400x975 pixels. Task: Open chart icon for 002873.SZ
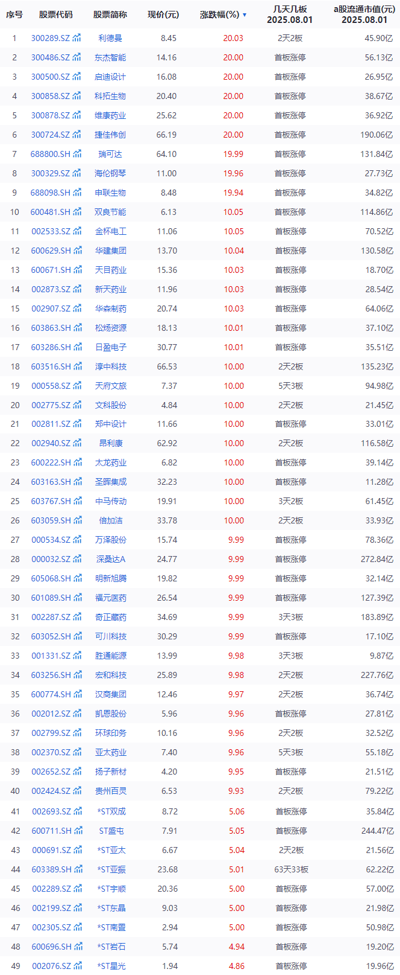[77, 289]
